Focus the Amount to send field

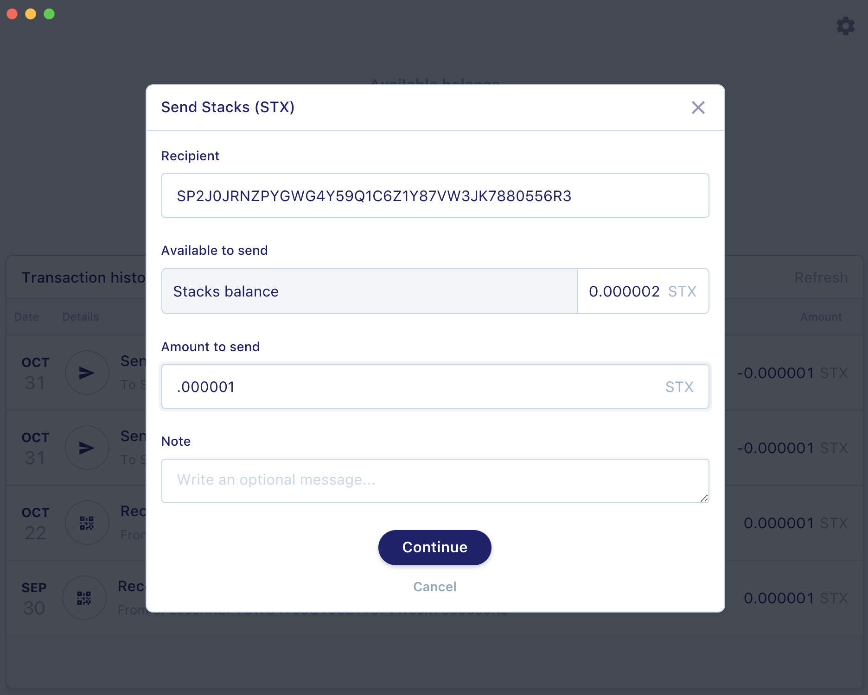(x=435, y=386)
